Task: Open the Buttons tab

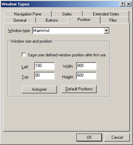Action: click(x=52, y=20)
